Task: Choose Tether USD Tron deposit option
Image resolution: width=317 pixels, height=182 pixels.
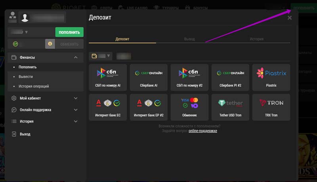Action: [231, 107]
